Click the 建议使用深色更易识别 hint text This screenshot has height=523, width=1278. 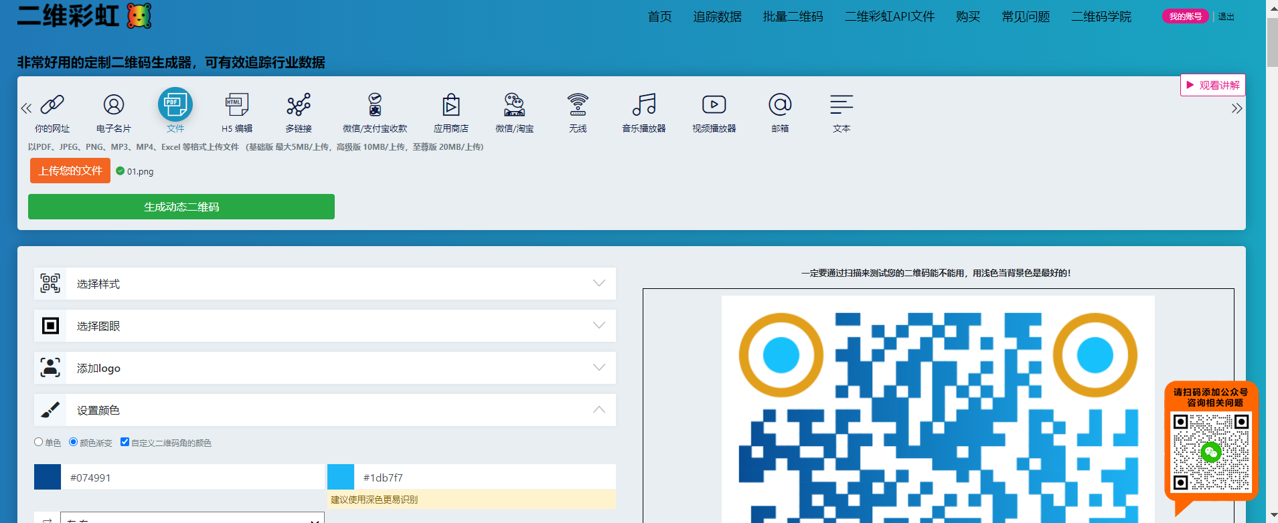(x=374, y=500)
